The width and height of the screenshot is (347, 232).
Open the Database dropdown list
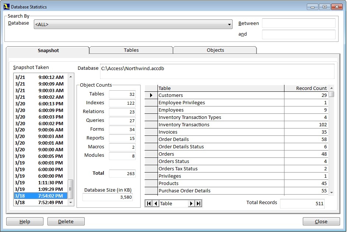[x=229, y=25]
